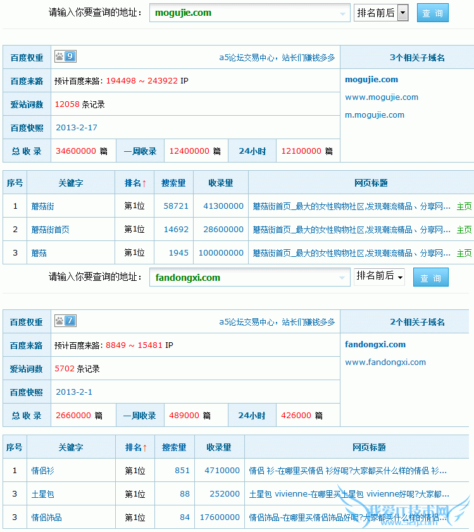Screen dimensions: 474x532
Task: Click index count 41300000
Action: tap(223, 206)
